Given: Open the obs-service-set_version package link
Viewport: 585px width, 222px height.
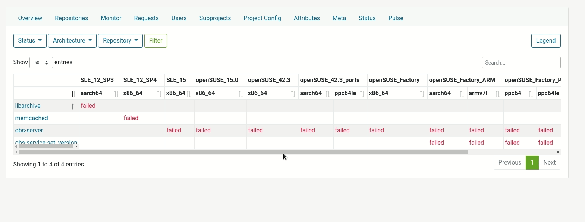Looking at the screenshot, I should (46, 142).
